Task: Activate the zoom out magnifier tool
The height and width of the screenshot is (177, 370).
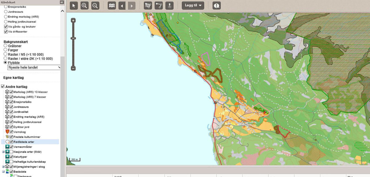Action: click(x=95, y=5)
